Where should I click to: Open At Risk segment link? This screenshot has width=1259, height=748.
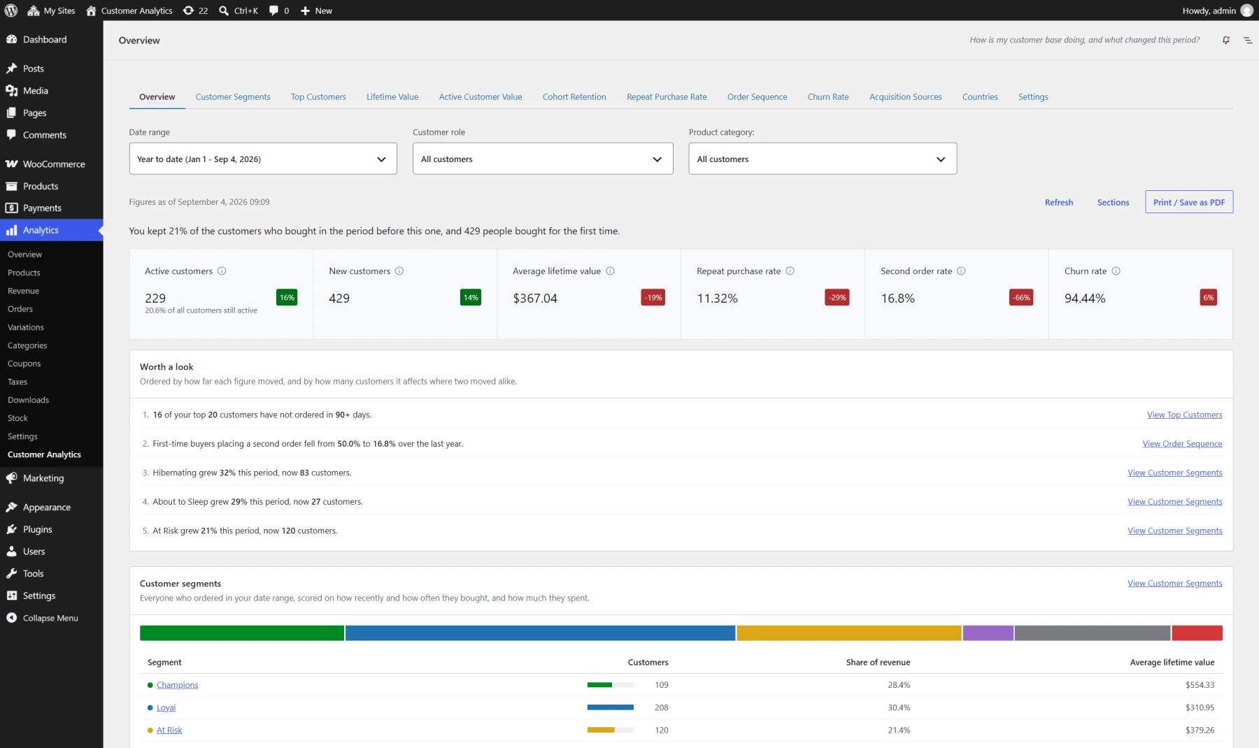(x=169, y=730)
